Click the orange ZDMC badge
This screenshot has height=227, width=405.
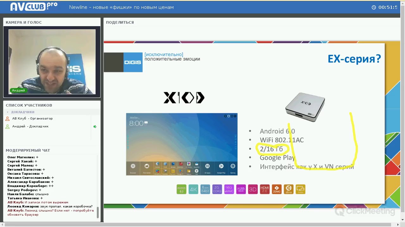tap(277, 189)
